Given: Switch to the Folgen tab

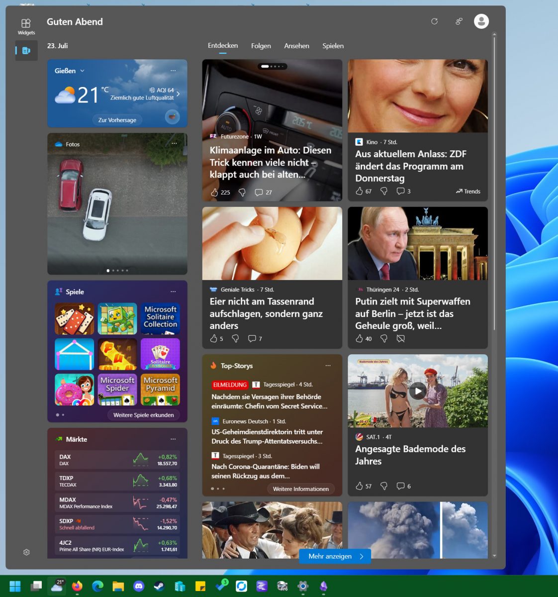Looking at the screenshot, I should [261, 46].
